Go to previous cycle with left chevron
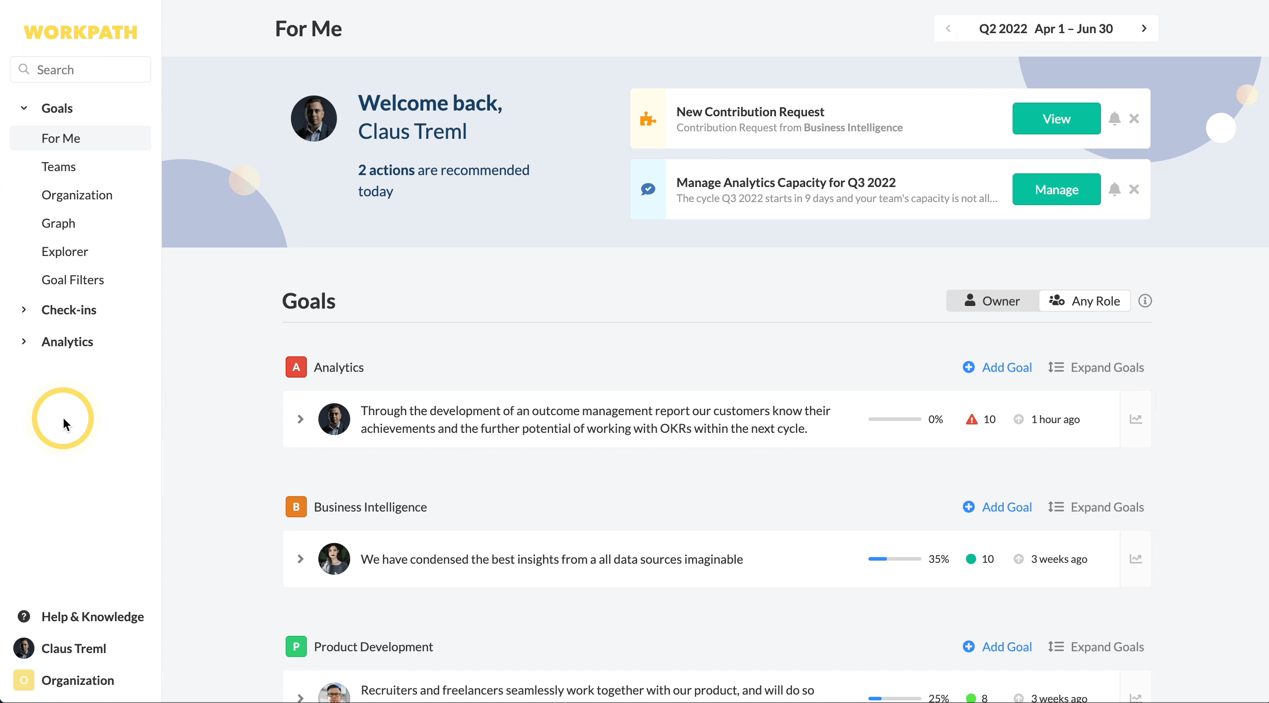This screenshot has width=1269, height=703. pyautogui.click(x=948, y=29)
